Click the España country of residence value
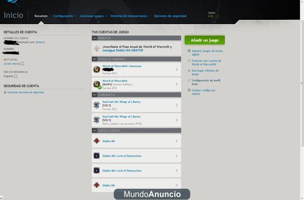This screenshot has width=304, height=200. 8,76
